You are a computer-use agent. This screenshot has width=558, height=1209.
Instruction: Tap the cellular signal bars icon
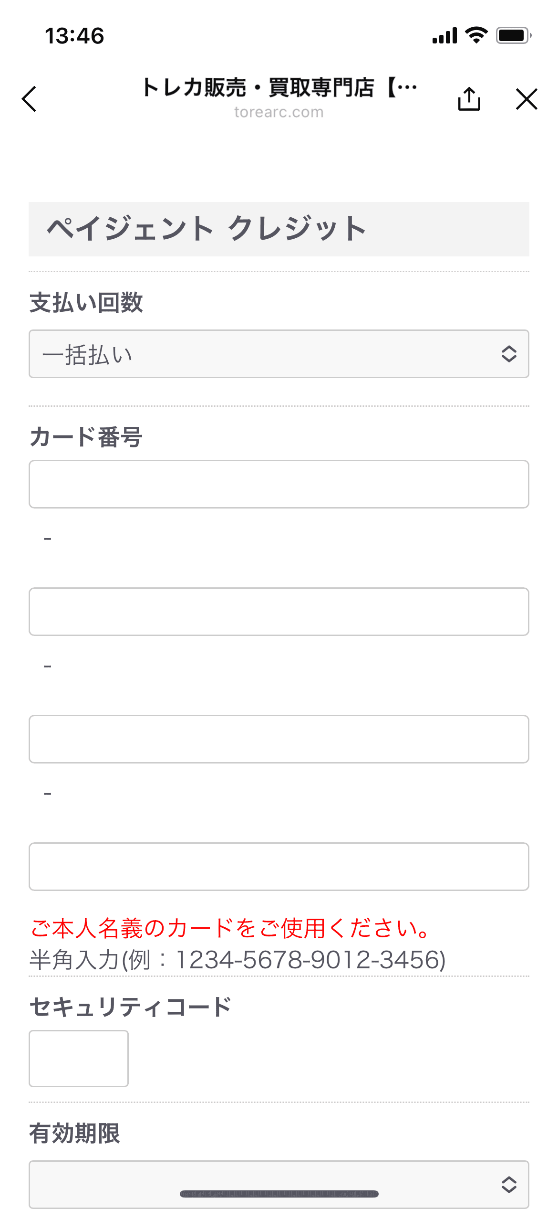[444, 35]
